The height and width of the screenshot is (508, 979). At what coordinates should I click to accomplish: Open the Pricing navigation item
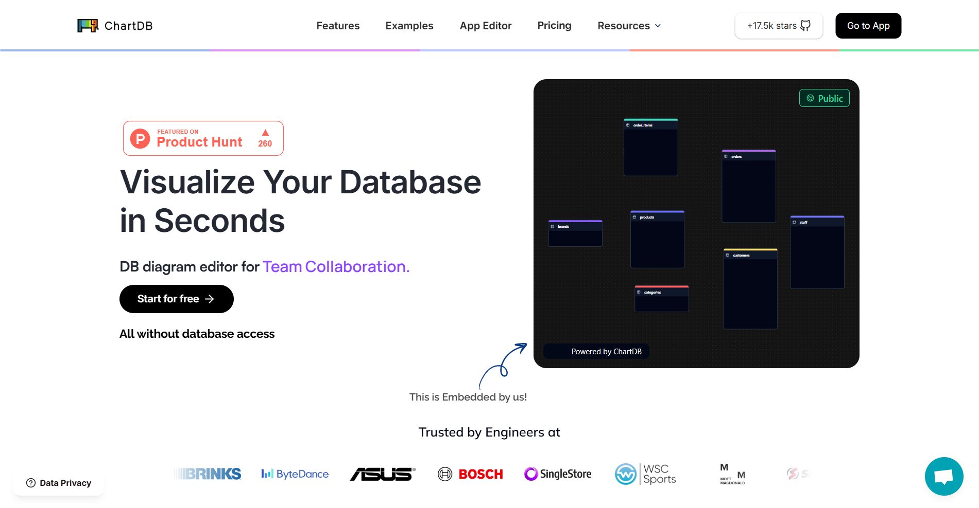coord(554,26)
